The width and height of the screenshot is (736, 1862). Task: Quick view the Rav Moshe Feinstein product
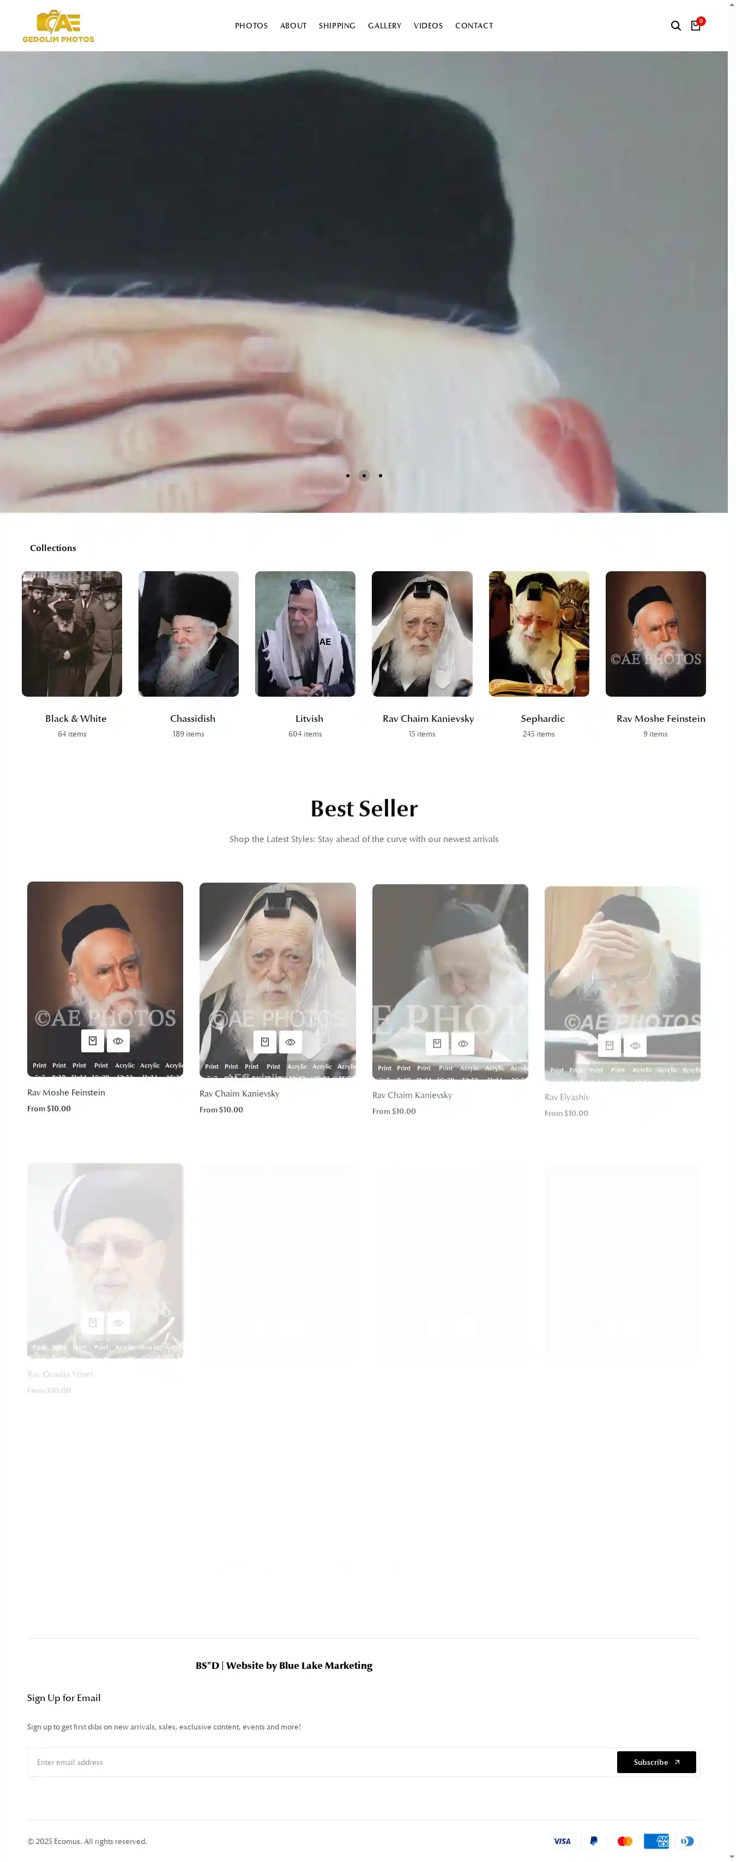coord(118,1041)
